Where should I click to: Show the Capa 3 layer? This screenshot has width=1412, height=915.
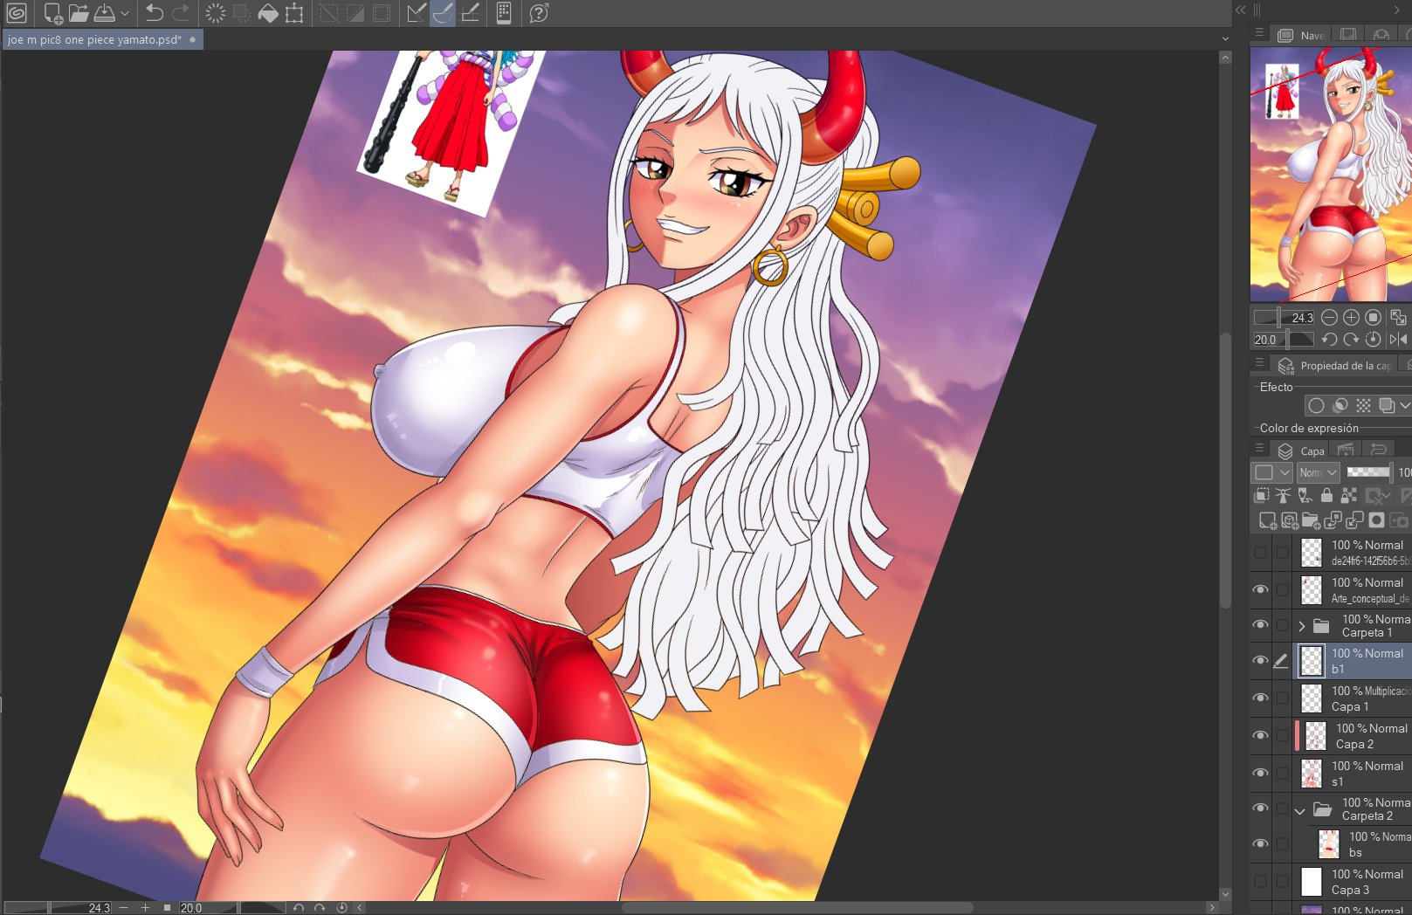pyautogui.click(x=1260, y=882)
